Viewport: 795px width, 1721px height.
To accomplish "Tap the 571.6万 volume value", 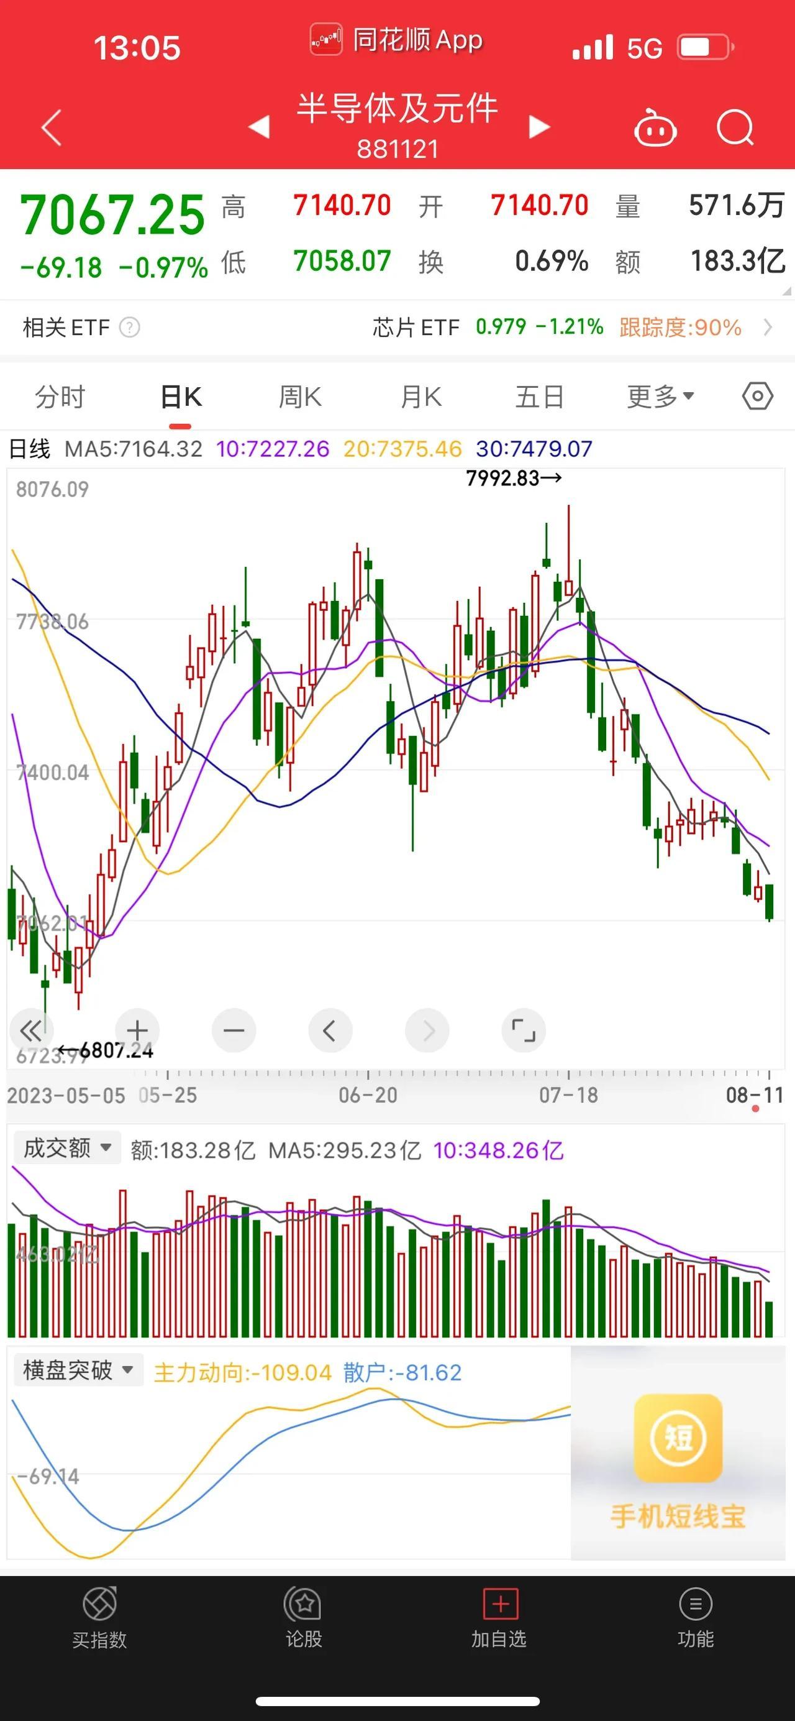I will (x=736, y=206).
